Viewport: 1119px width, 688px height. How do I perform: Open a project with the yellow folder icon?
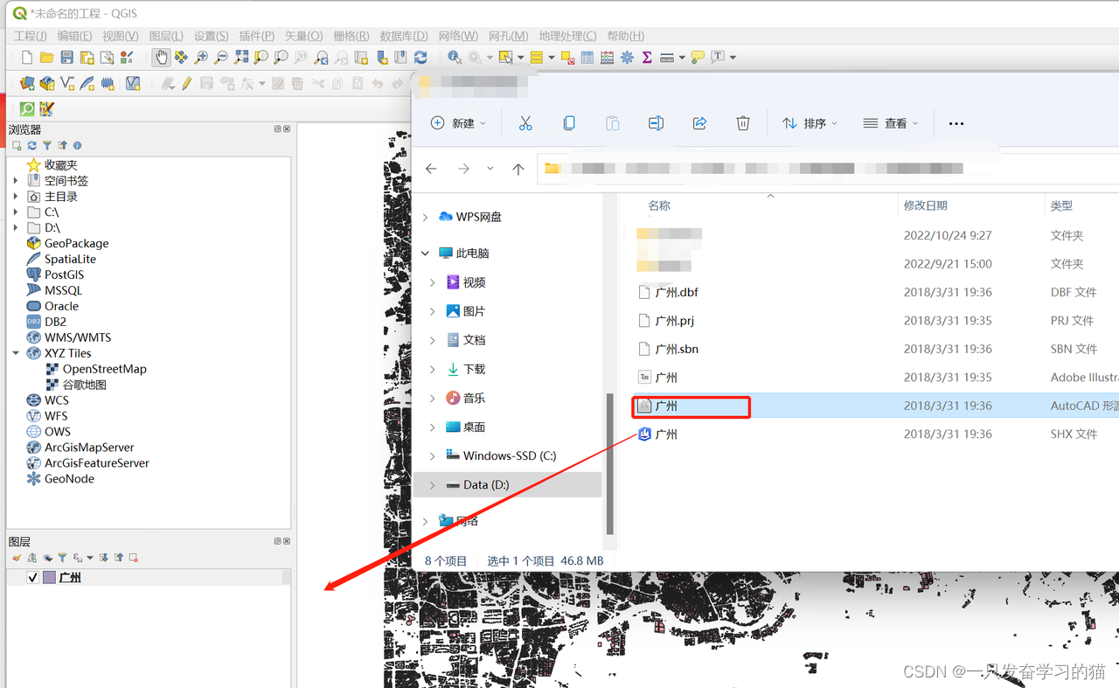(46, 58)
